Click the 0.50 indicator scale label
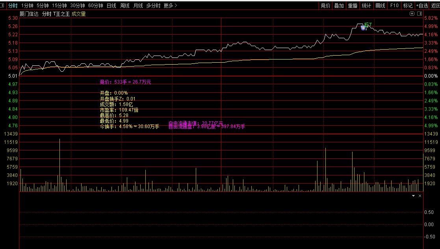This screenshot has height=249, width=440. click(x=429, y=212)
